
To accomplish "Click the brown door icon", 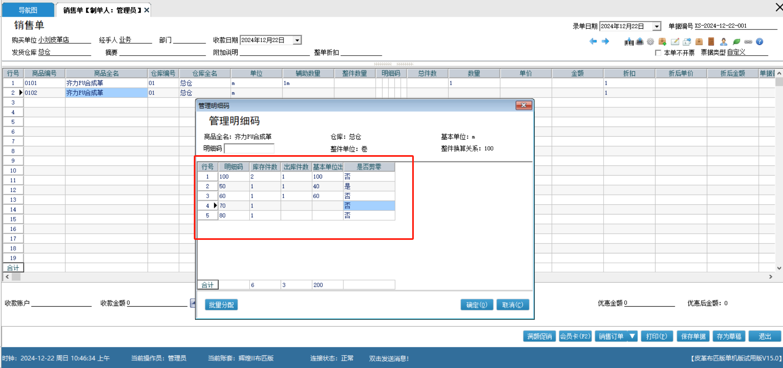I will tap(711, 42).
